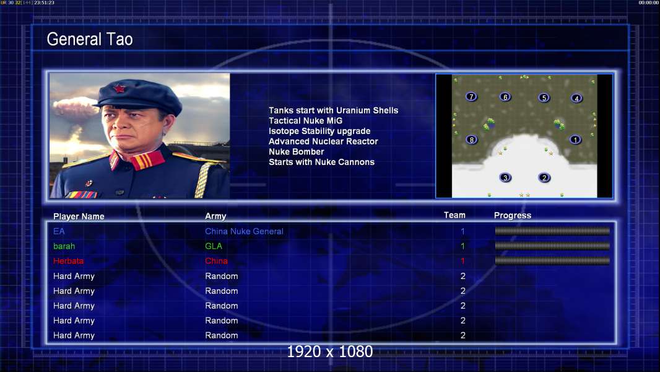Click the GLA army entry
The width and height of the screenshot is (660, 372).
coord(214,246)
